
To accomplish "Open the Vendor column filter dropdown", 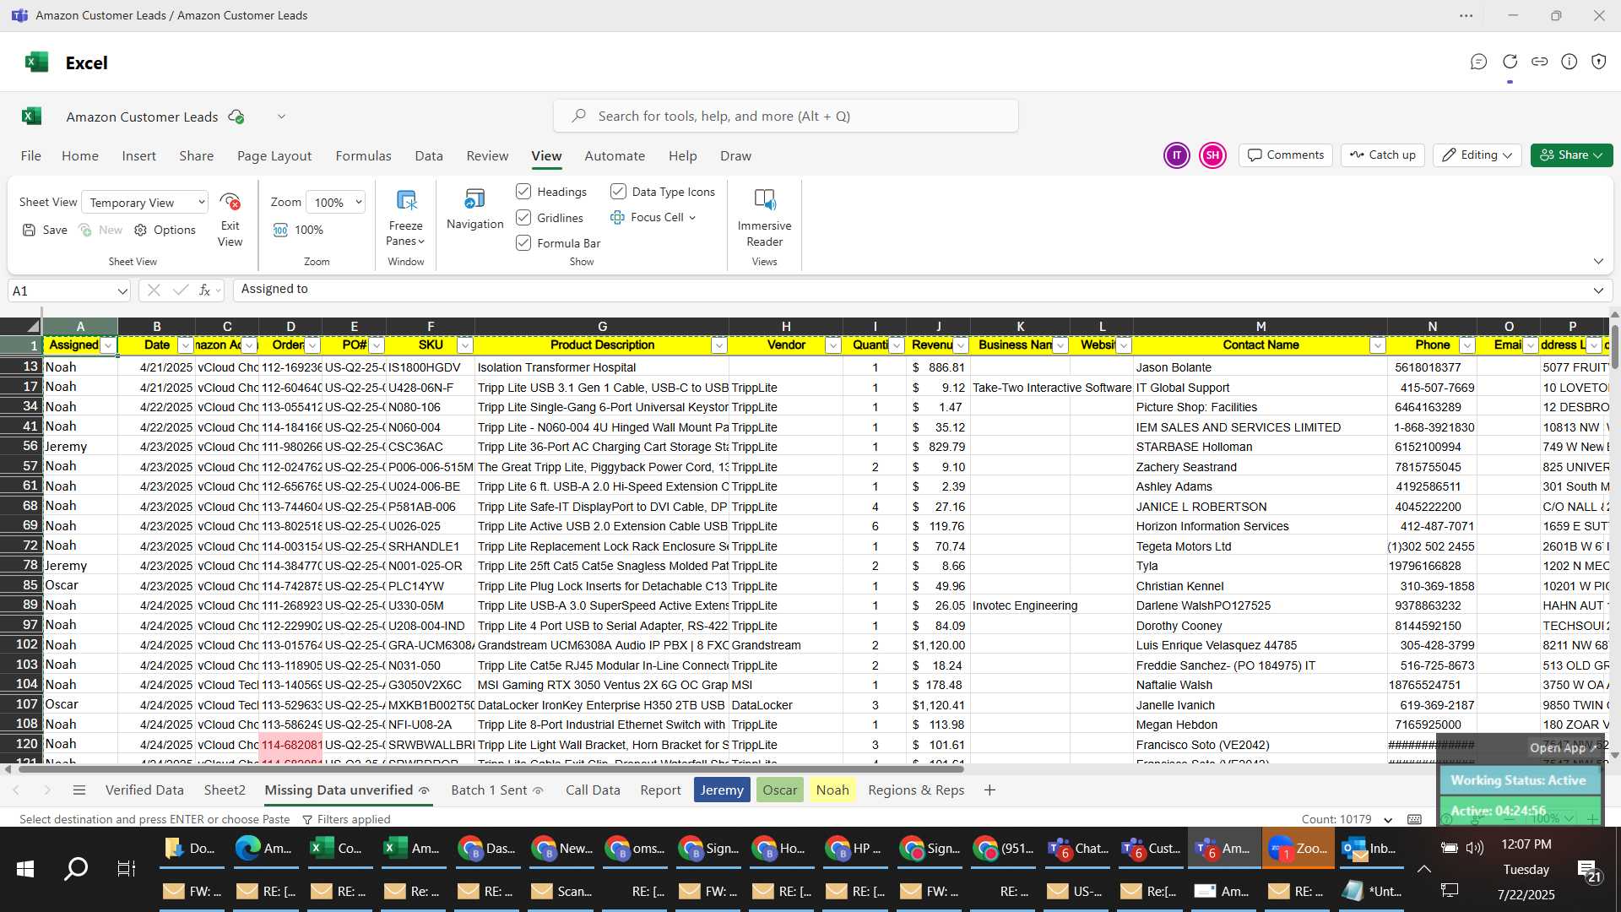I will coord(832,345).
